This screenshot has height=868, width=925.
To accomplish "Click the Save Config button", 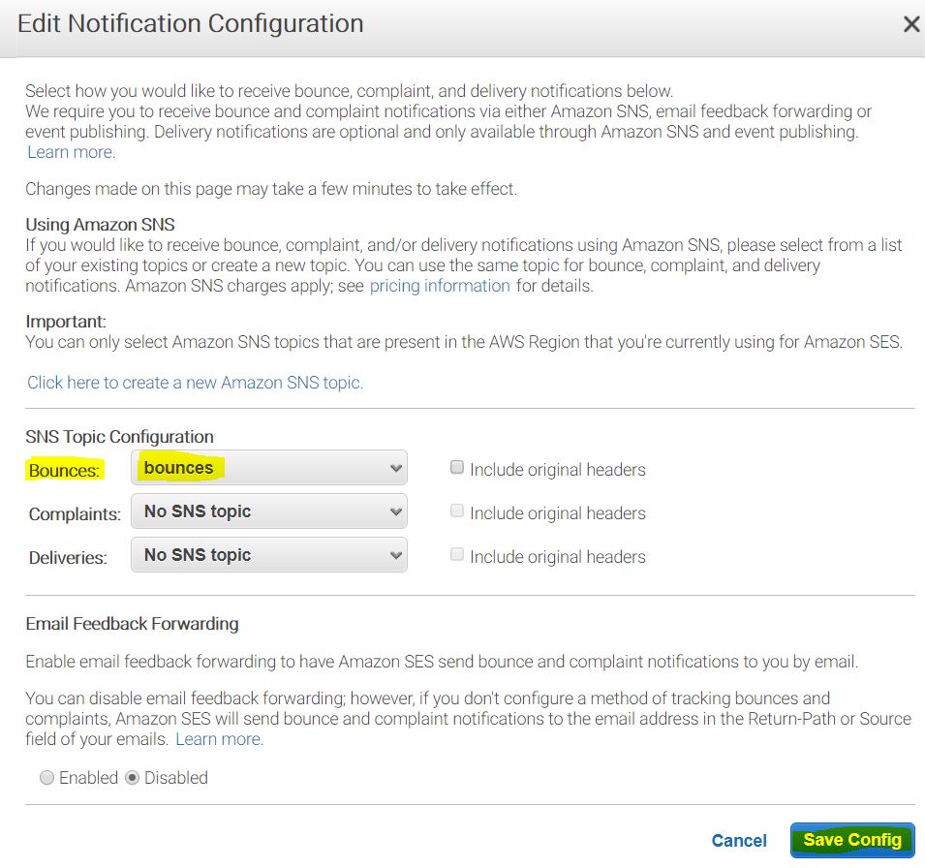I will click(851, 840).
